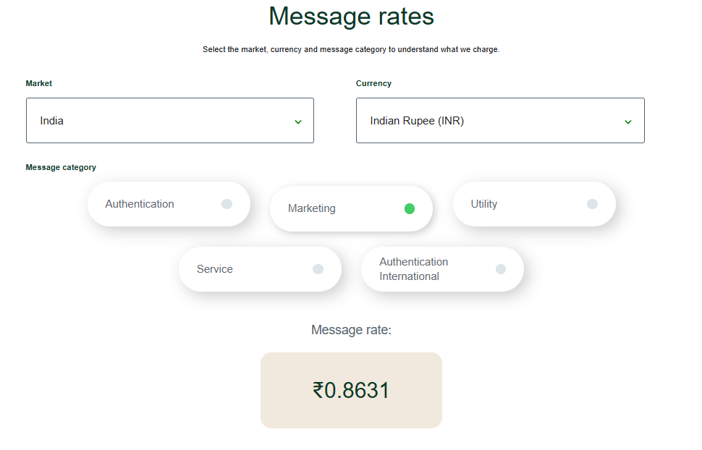Image resolution: width=702 pixels, height=450 pixels.
Task: Click India in the Market field
Action: click(x=52, y=121)
